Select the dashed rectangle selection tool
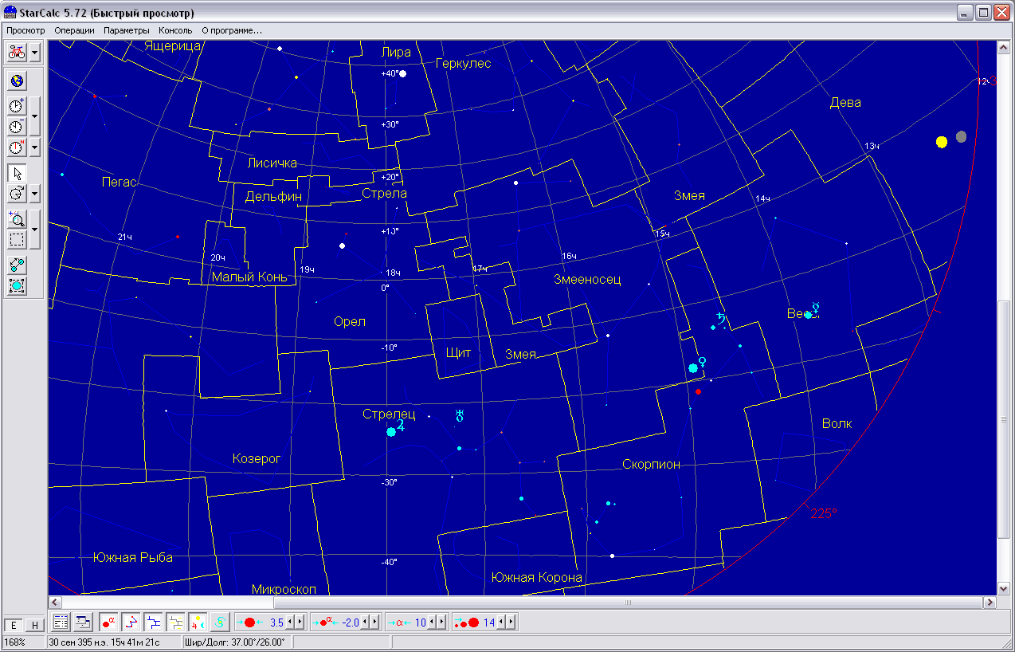The height and width of the screenshot is (652, 1015). point(17,240)
